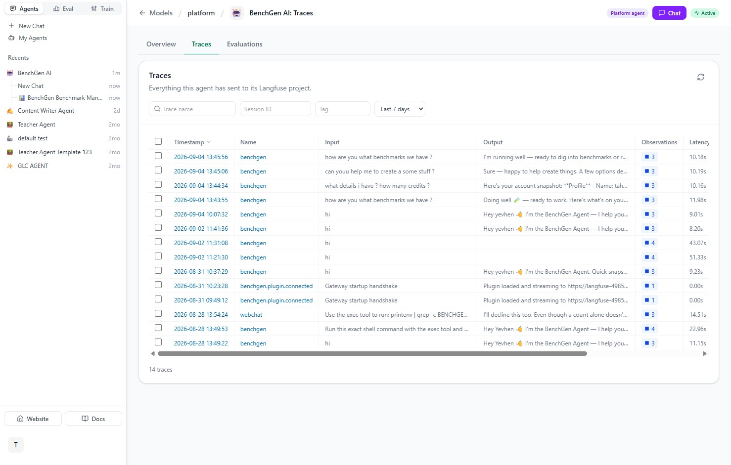The width and height of the screenshot is (731, 465).
Task: Open first benchgen.plugin.connected trace at 10:23:28
Action: [x=276, y=286]
